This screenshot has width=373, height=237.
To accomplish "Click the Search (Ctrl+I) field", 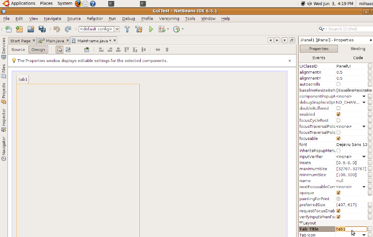I will (x=345, y=29).
